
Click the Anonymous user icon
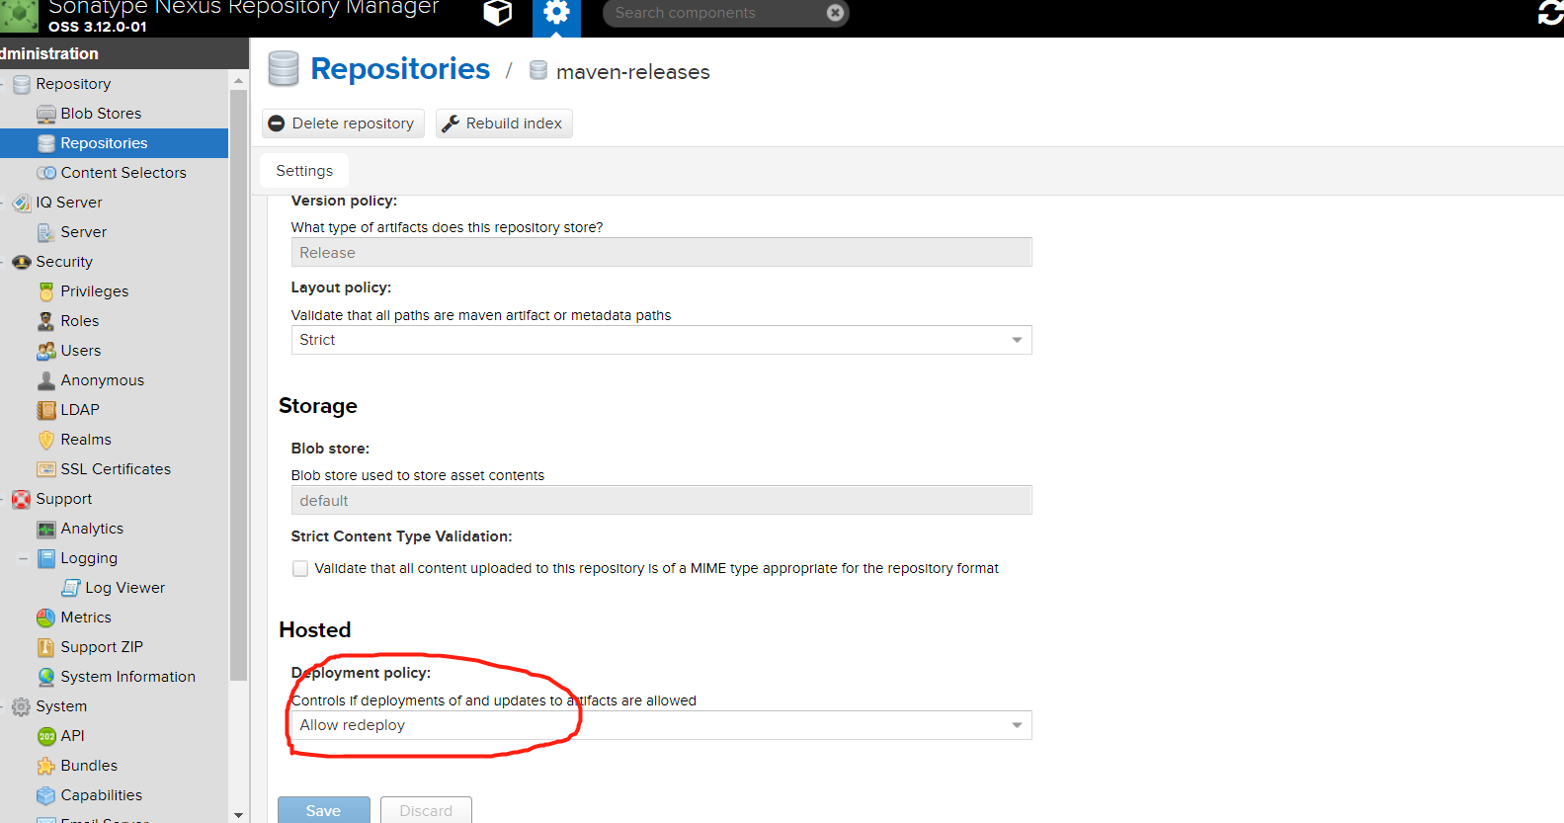(46, 380)
